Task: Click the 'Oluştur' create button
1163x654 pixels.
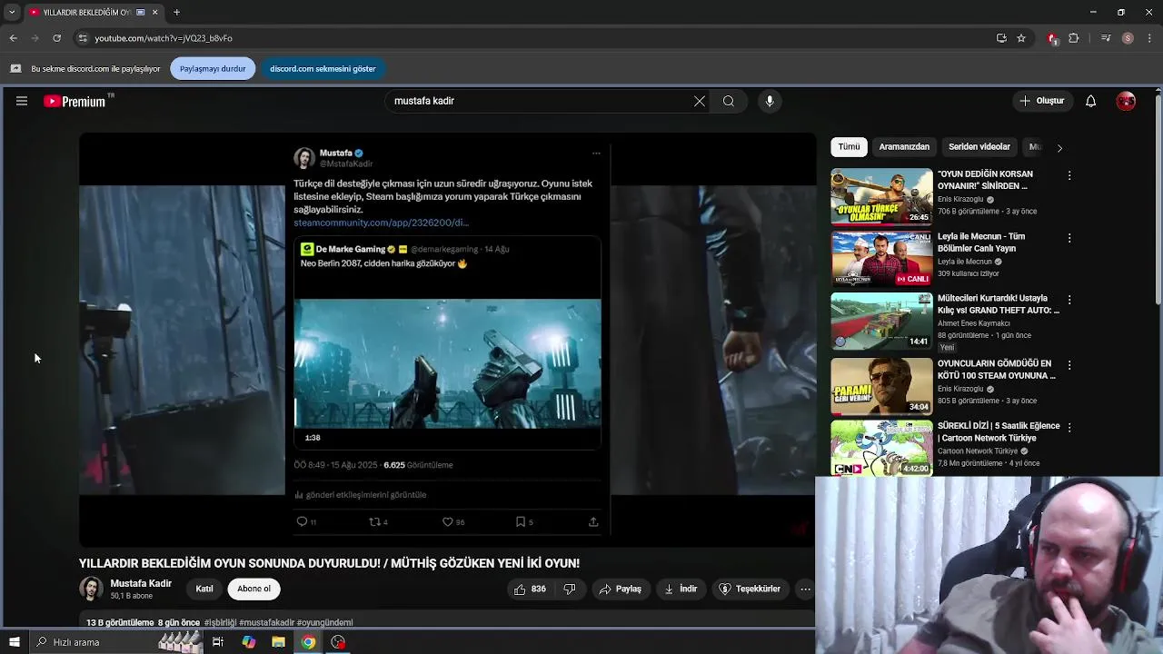Action: click(x=1041, y=101)
